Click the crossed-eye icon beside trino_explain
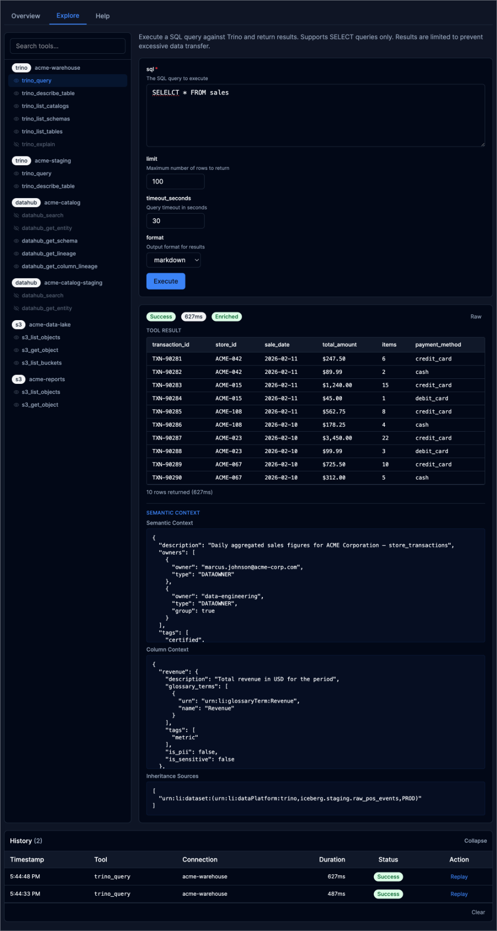The height and width of the screenshot is (931, 497). [x=16, y=144]
